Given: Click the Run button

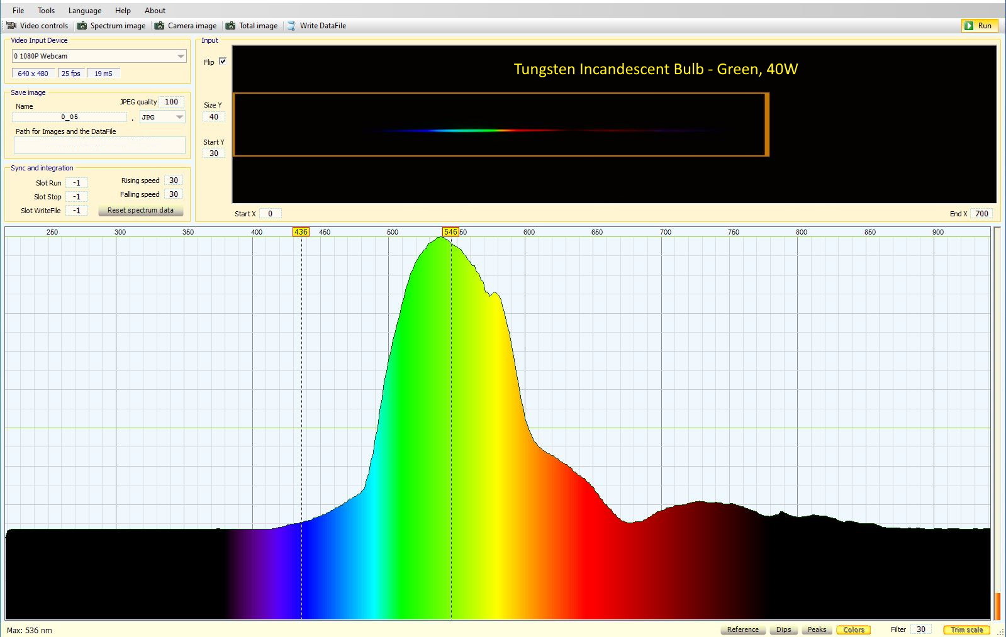Looking at the screenshot, I should 979,26.
